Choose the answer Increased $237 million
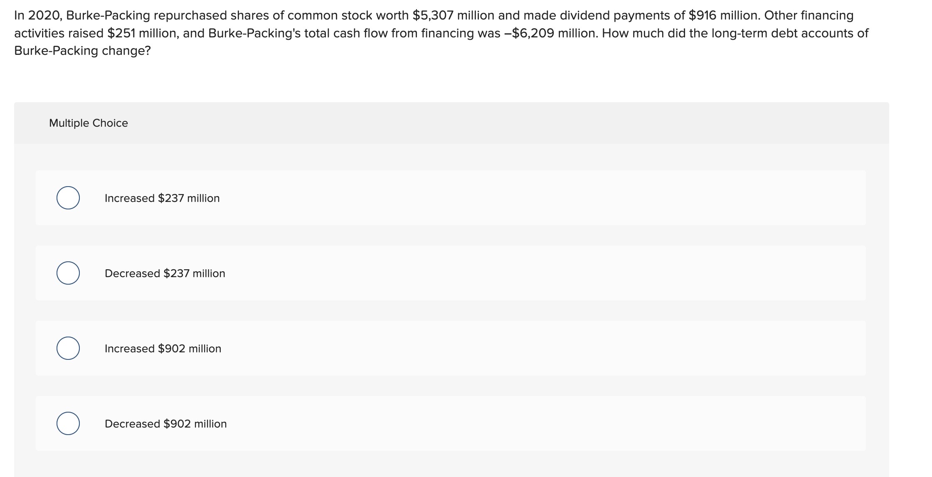Image resolution: width=932 pixels, height=477 pixels. pyautogui.click(x=161, y=198)
